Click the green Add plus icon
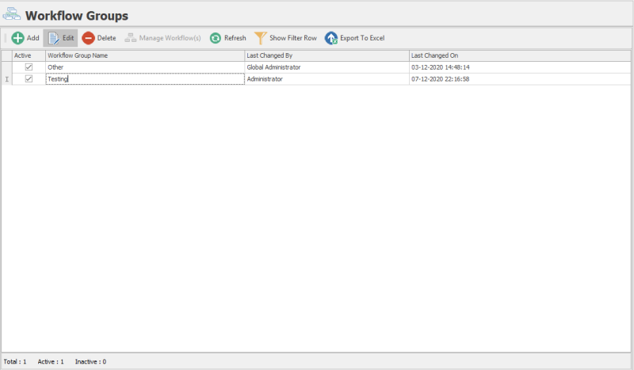This screenshot has width=634, height=370. point(17,38)
